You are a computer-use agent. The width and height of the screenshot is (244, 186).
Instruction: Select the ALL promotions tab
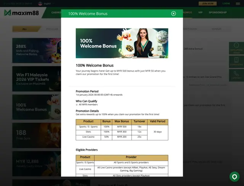click(x=26, y=29)
